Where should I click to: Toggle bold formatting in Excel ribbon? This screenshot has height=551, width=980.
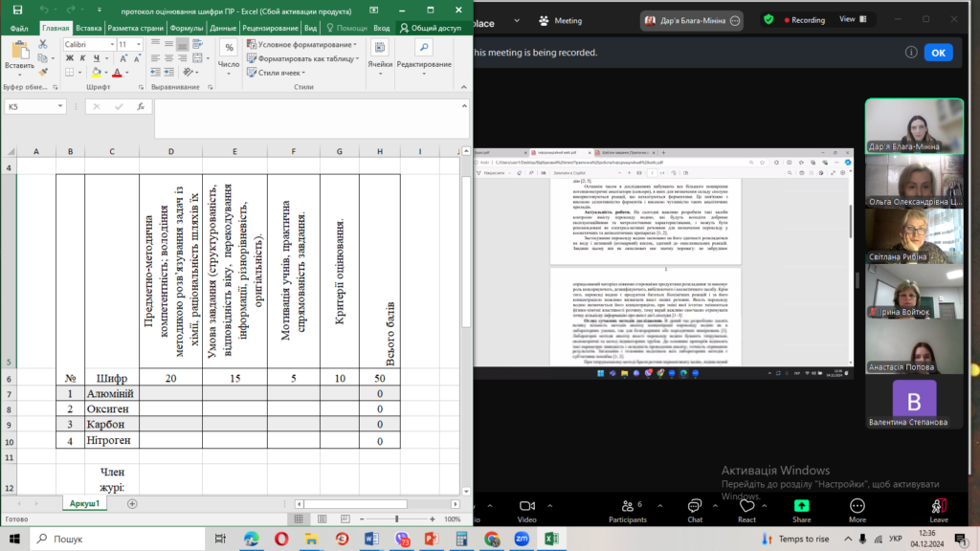(x=70, y=58)
